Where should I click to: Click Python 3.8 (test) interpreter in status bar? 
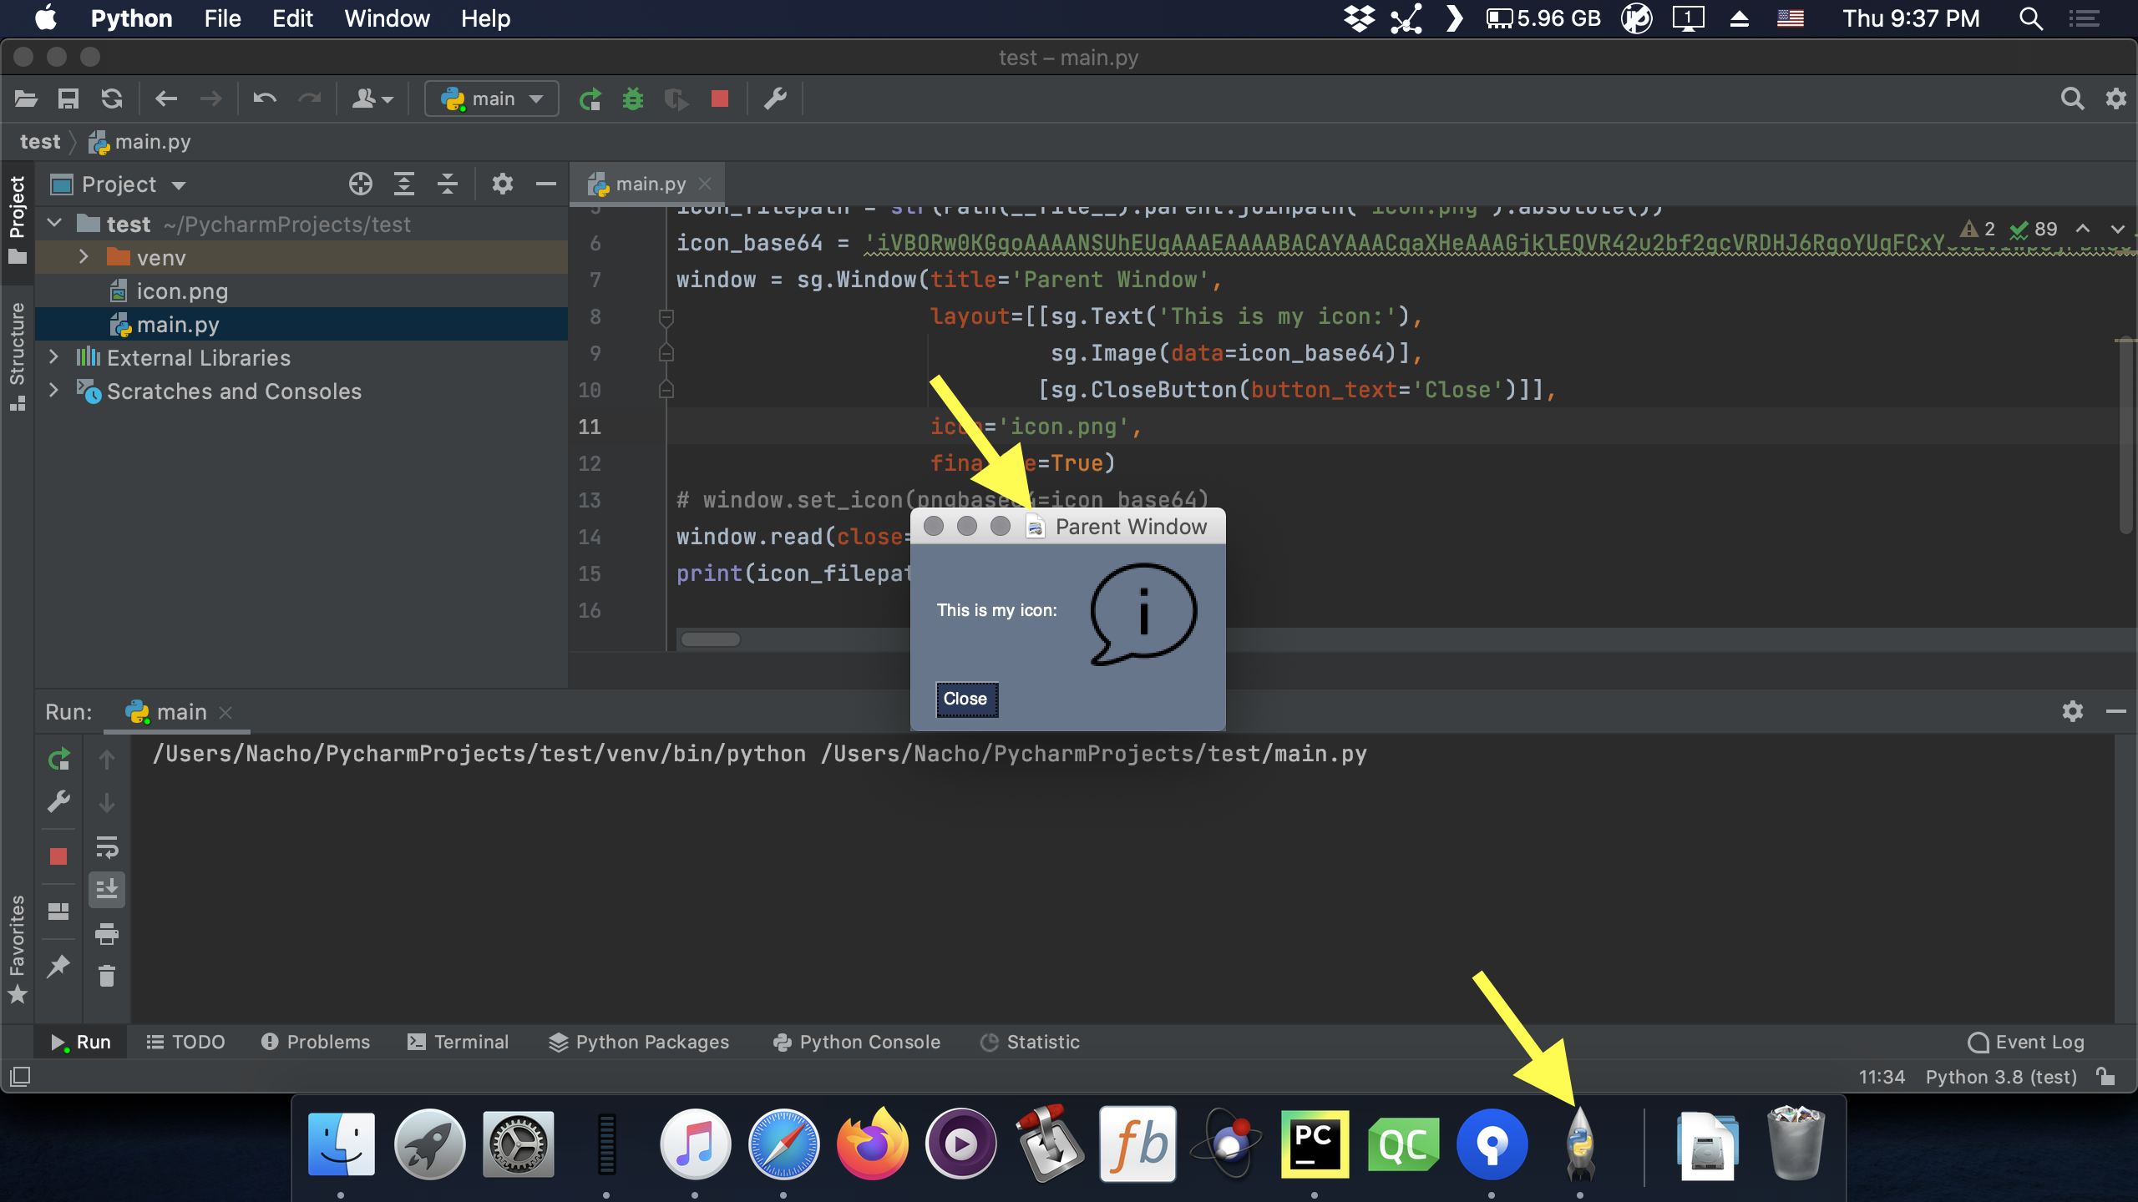[x=2001, y=1077]
